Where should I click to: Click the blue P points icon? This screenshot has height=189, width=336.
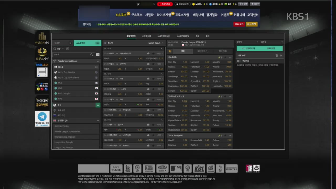pos(211,4)
